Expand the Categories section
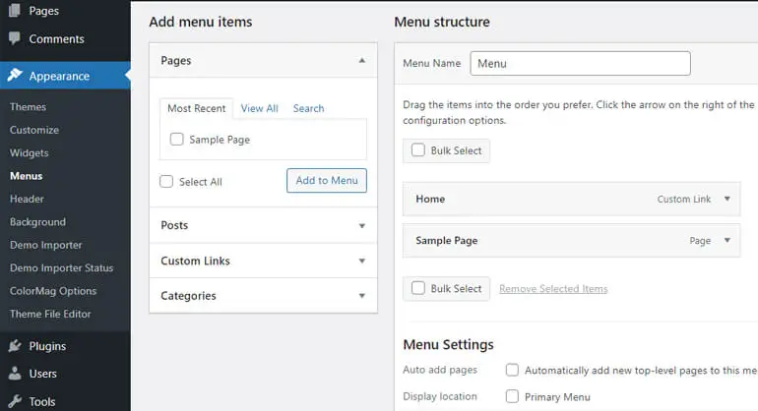The height and width of the screenshot is (411, 758). point(361,296)
